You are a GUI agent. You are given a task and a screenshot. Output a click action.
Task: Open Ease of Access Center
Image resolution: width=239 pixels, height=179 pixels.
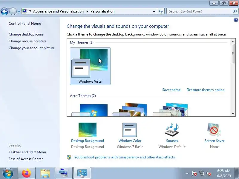(26, 159)
